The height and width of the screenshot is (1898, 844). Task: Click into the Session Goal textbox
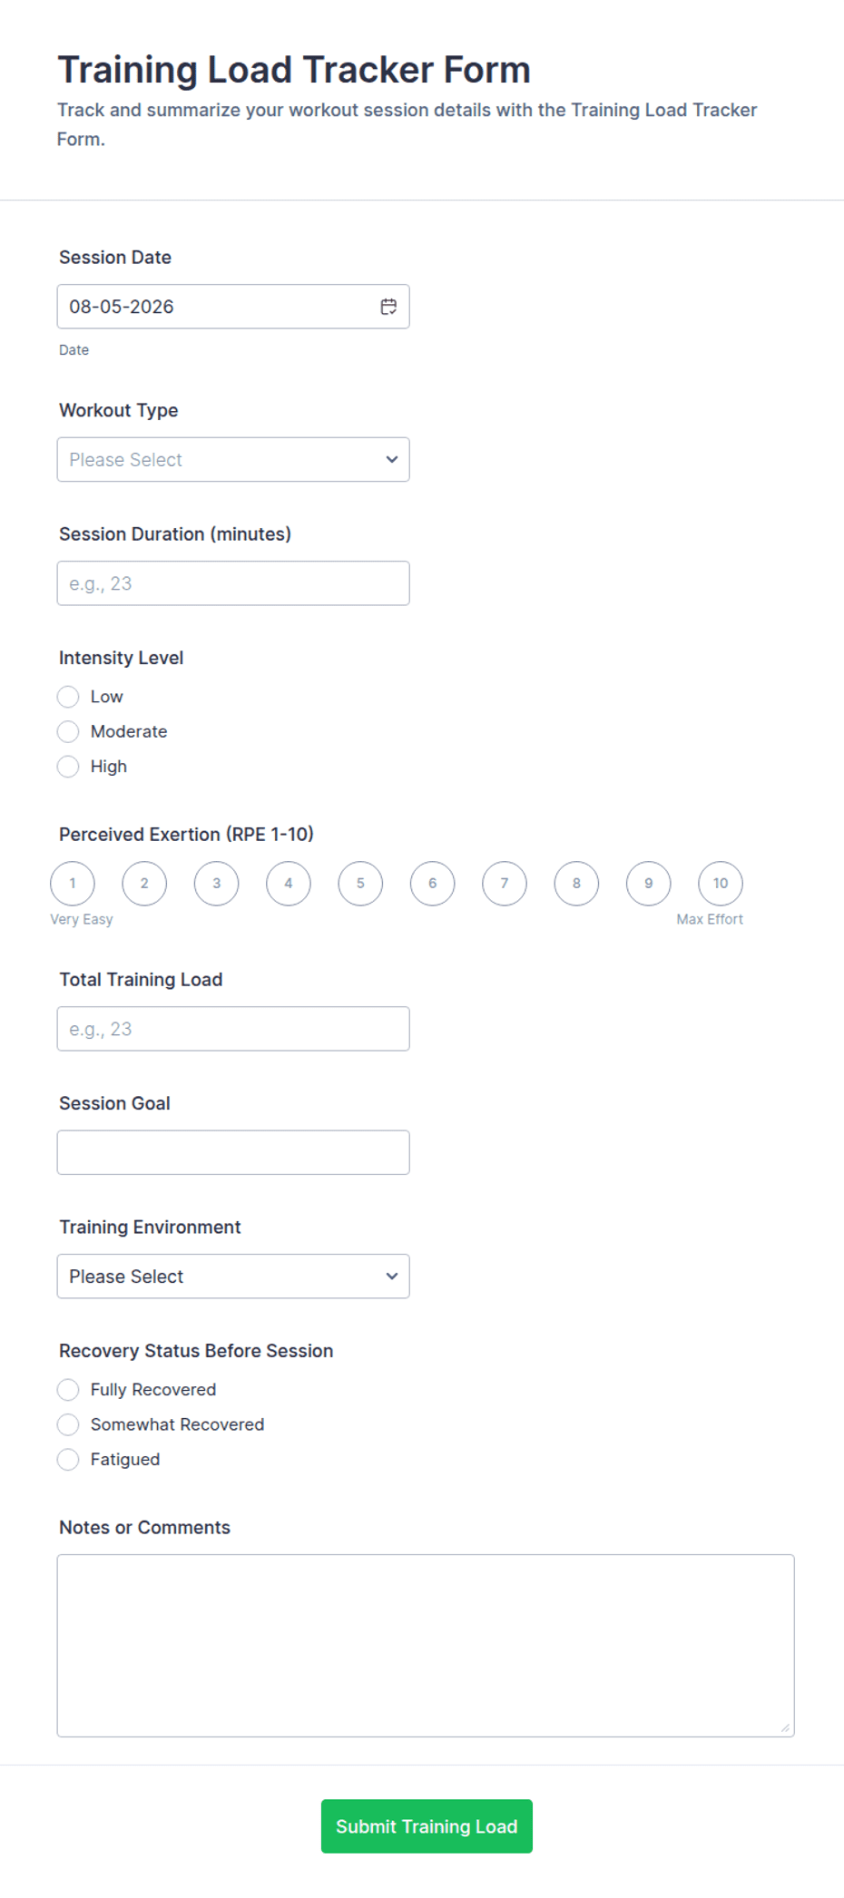pyautogui.click(x=233, y=1152)
